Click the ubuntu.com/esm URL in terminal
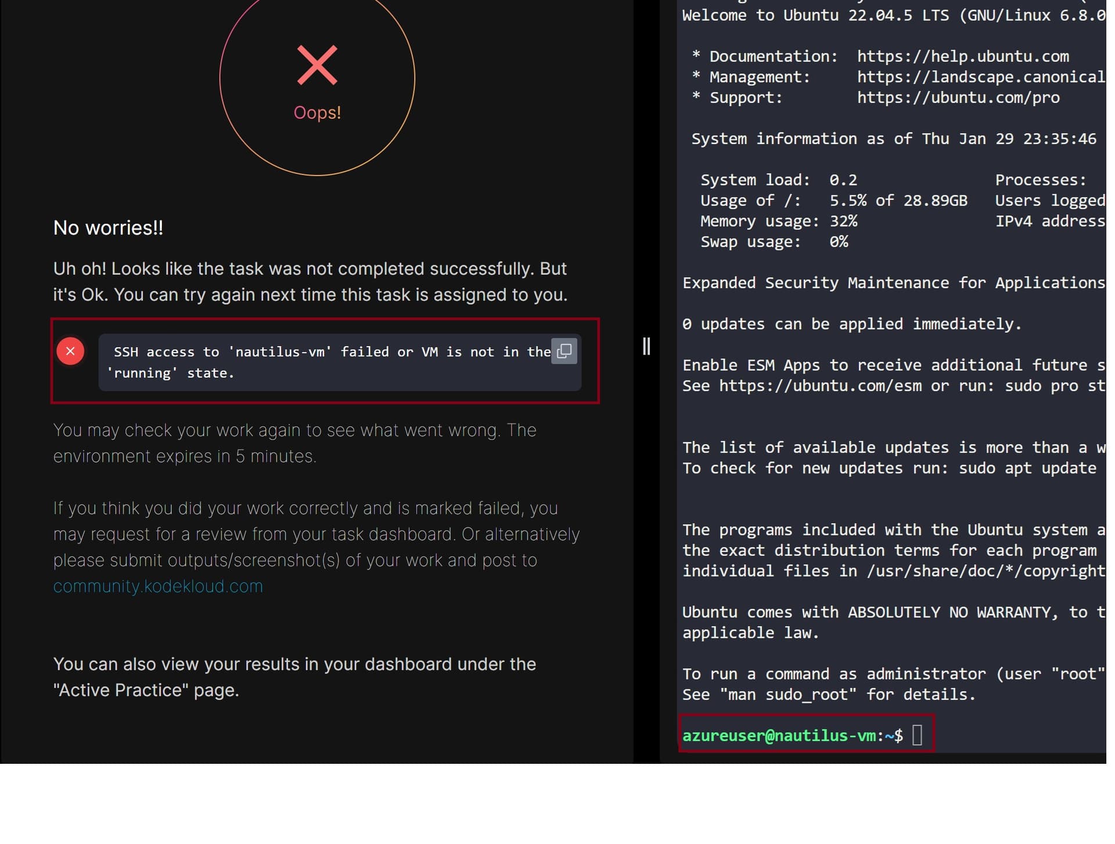1115x844 pixels. click(x=820, y=386)
